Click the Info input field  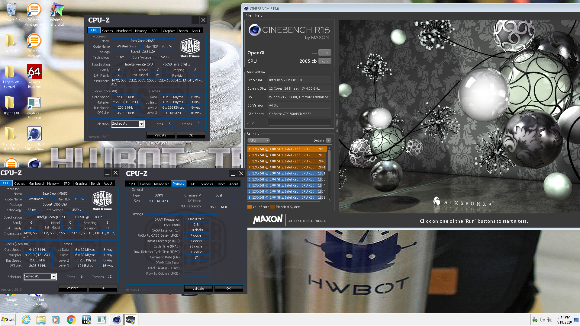[299, 122]
